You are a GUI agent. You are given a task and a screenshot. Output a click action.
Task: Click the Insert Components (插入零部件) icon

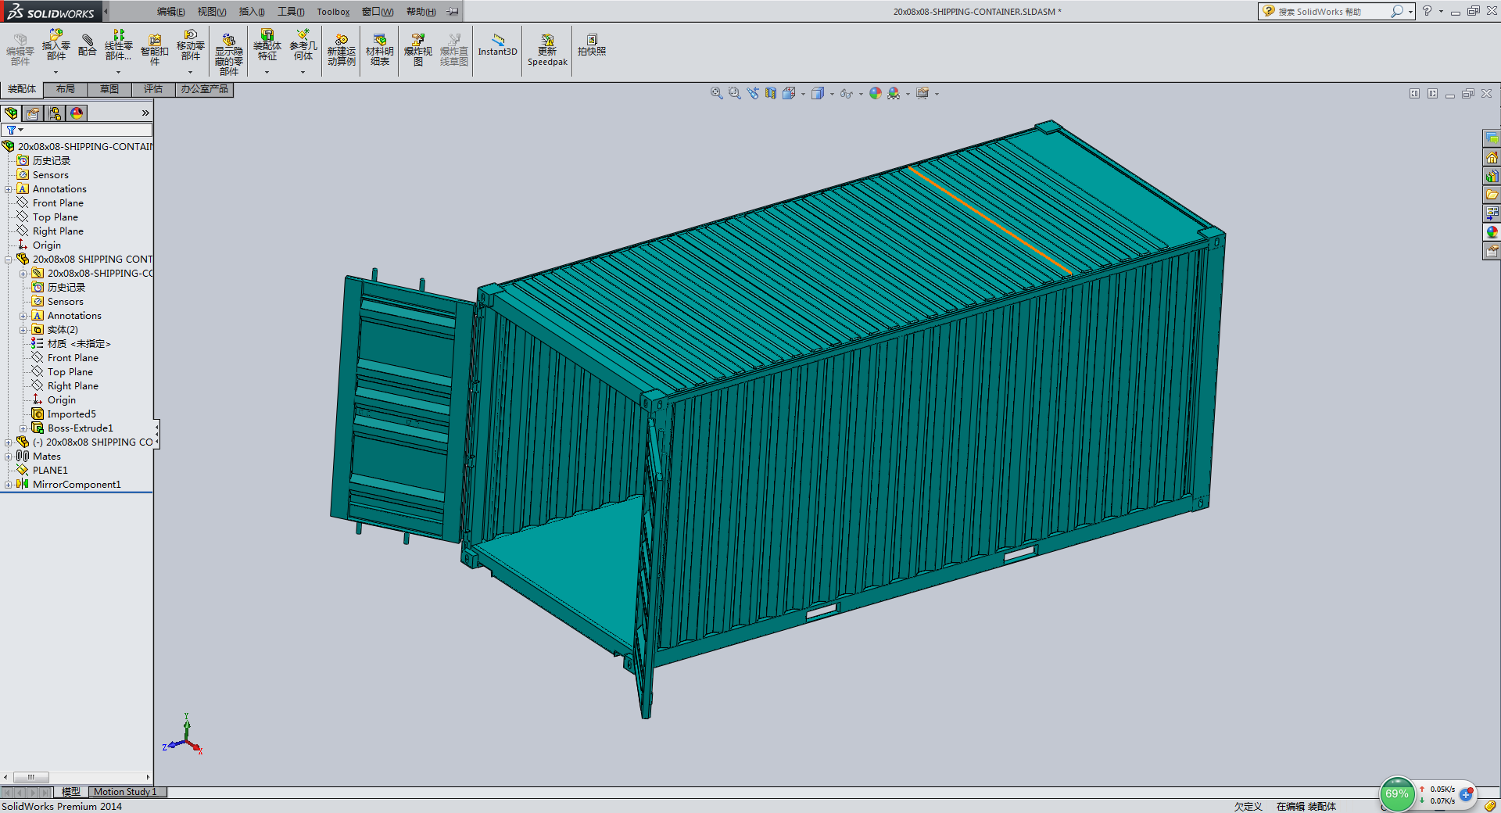point(56,45)
